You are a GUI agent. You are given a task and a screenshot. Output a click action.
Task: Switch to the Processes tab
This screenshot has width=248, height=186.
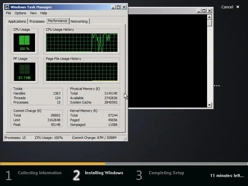37,21
